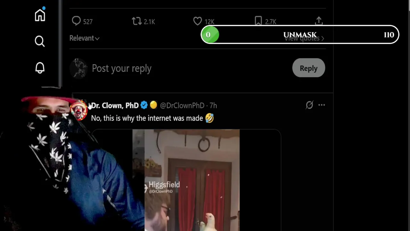Viewport: 410px width, 231px height.
Task: Play the Higgsfield video in the reply
Action: click(186, 180)
